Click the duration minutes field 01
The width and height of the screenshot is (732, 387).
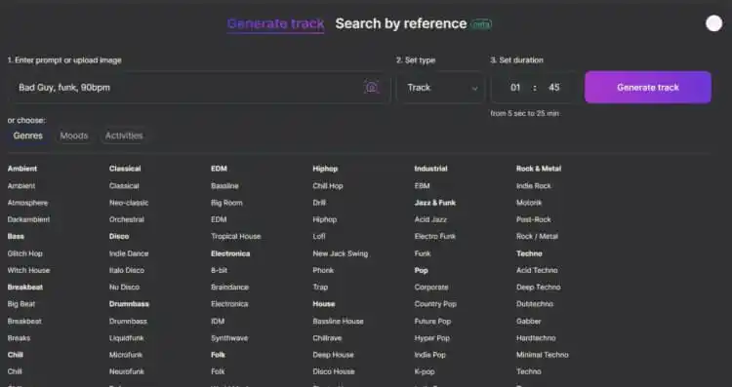(x=515, y=87)
